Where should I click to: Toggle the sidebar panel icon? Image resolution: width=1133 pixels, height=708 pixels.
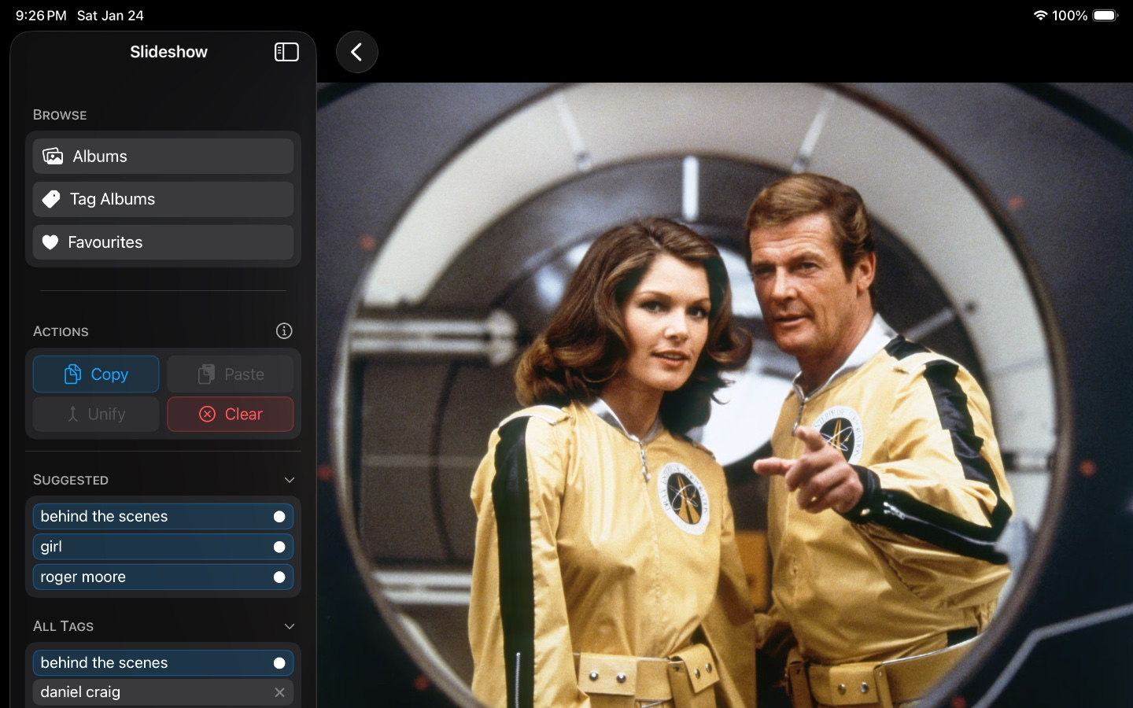[286, 52]
